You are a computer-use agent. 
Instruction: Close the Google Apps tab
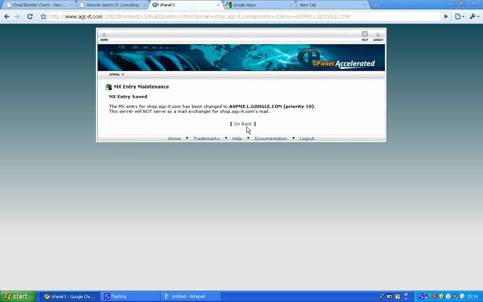[291, 5]
